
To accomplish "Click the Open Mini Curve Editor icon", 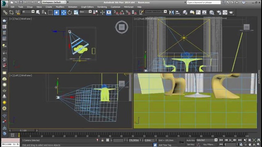I will (x=12, y=135).
